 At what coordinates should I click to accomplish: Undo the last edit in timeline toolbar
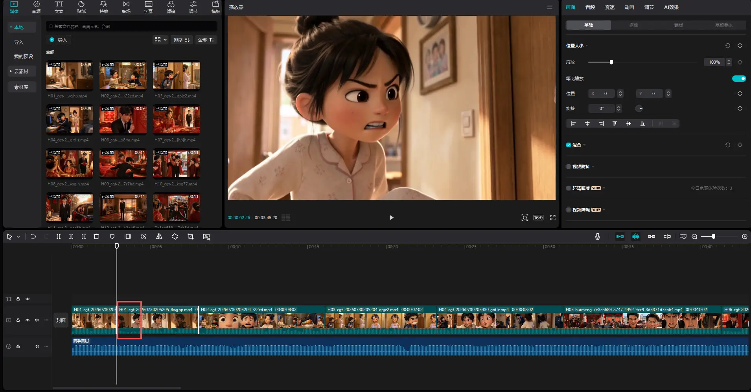[33, 236]
